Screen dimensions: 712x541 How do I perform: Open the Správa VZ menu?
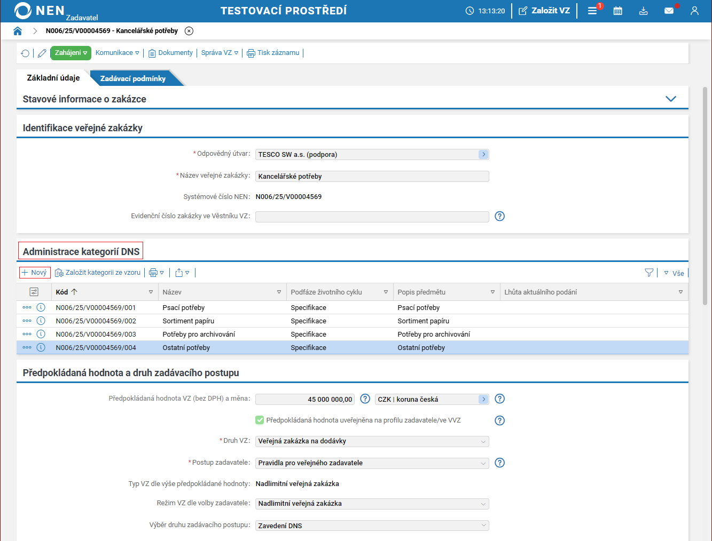220,53
